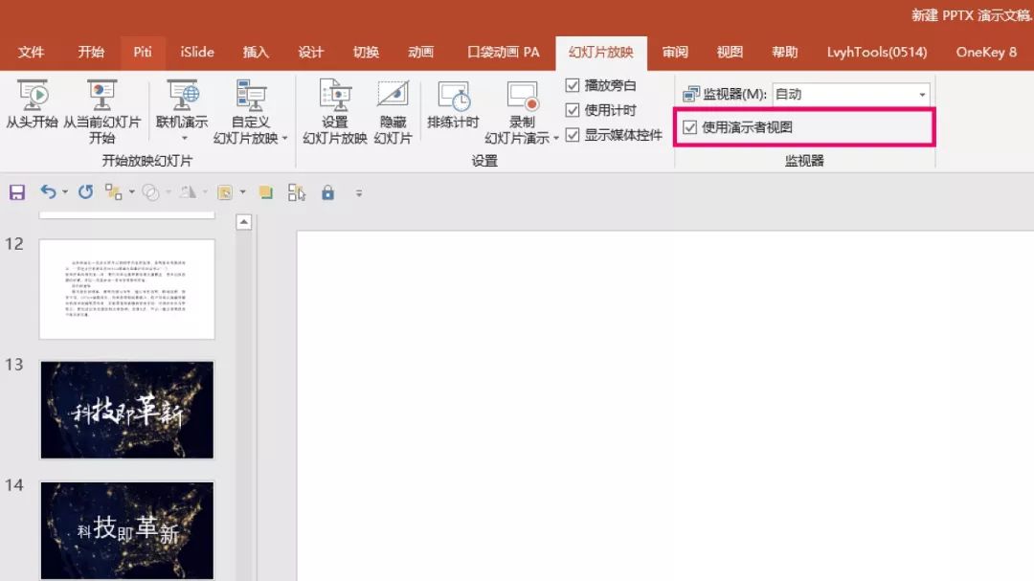This screenshot has width=1034, height=581.
Task: Start from current slide (从当前幻灯片开始)
Action: (101, 111)
